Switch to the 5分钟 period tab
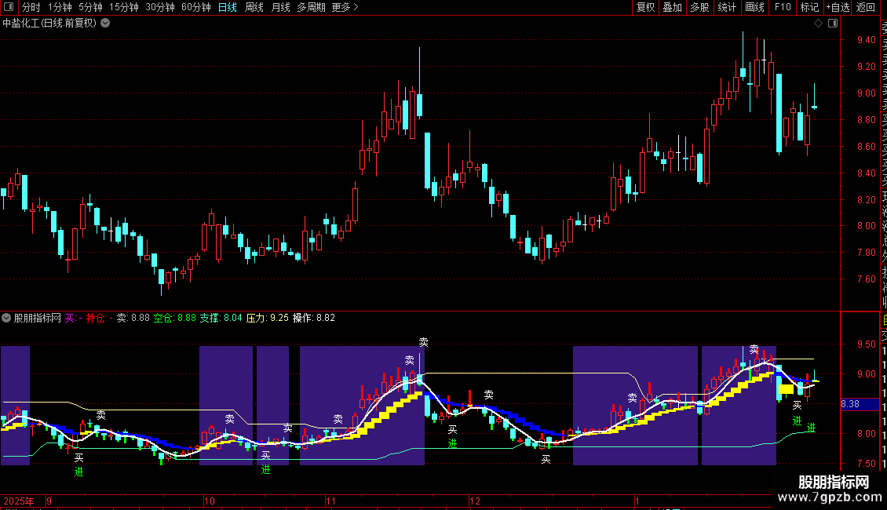 pyautogui.click(x=90, y=7)
